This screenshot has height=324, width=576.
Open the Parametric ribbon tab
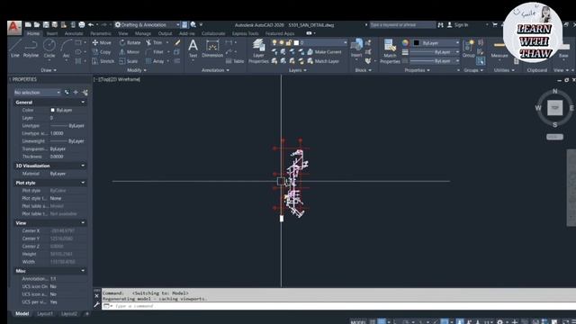(x=101, y=33)
